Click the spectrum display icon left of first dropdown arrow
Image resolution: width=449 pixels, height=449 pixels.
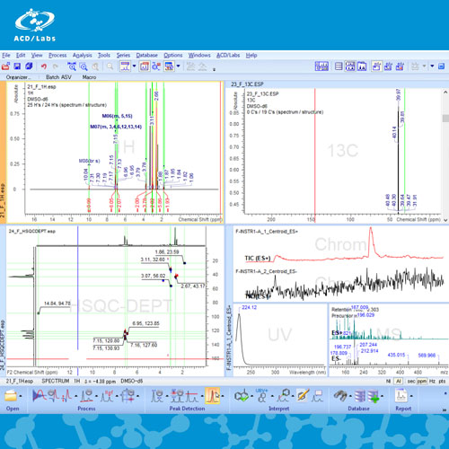[125, 66]
